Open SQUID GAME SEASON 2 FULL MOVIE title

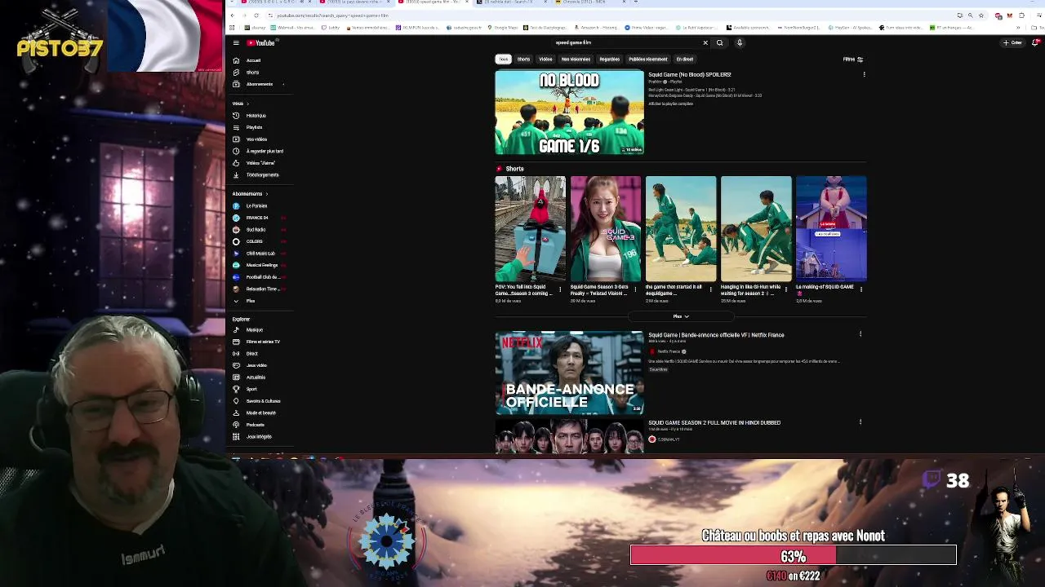click(x=714, y=422)
